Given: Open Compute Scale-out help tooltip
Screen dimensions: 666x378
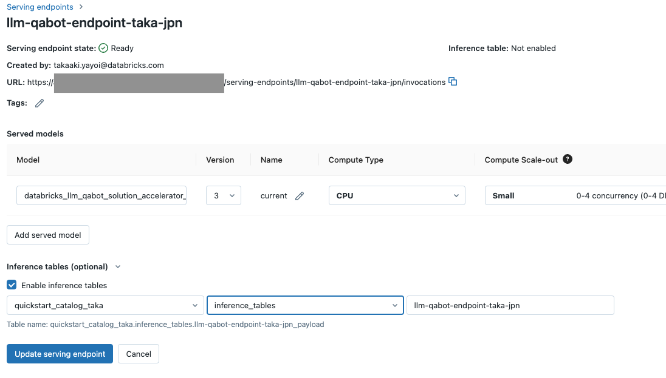Looking at the screenshot, I should click(568, 159).
